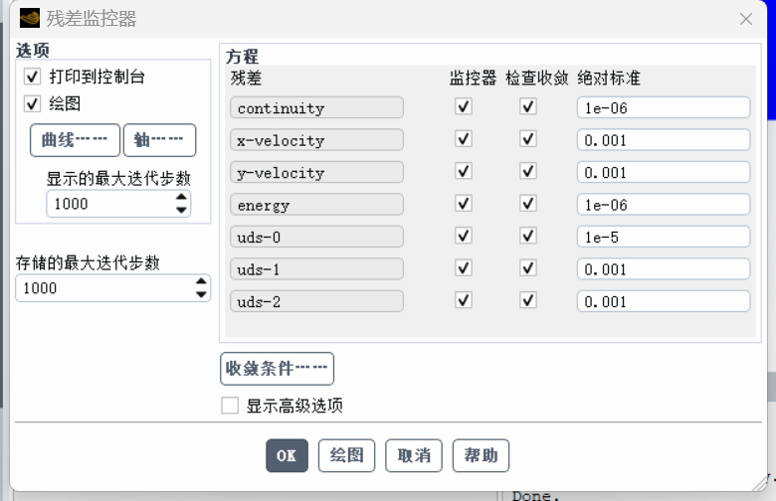
Task: Confirm with the OK button
Action: [287, 456]
